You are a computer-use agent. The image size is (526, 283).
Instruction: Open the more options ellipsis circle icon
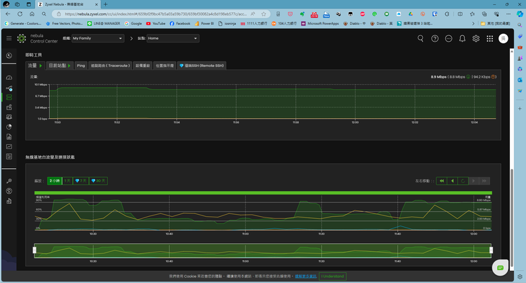click(448, 38)
